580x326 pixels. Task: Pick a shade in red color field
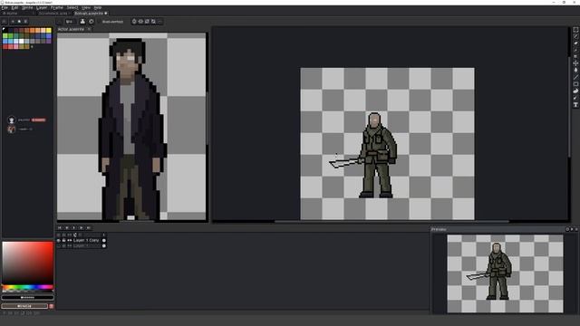(x=28, y=264)
